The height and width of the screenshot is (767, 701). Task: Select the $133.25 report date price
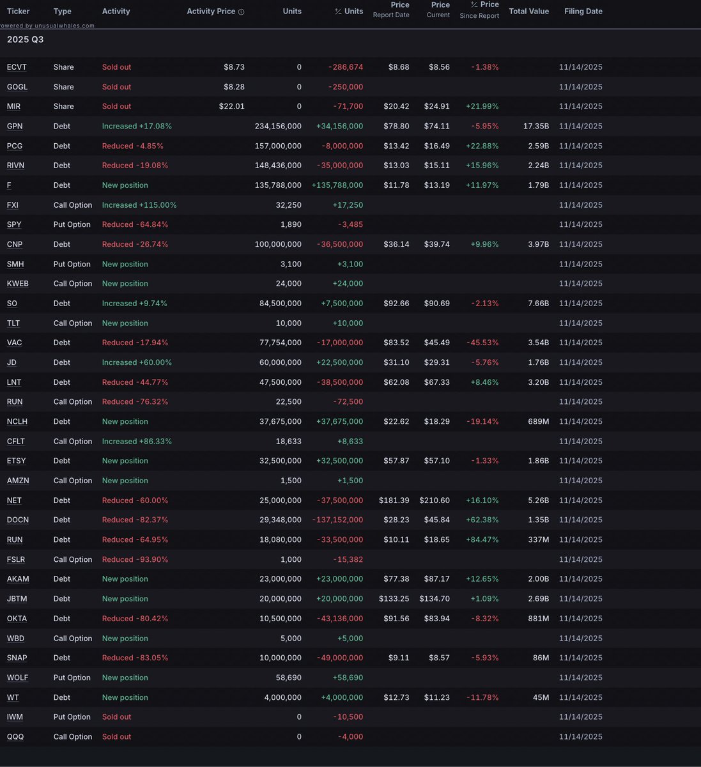(x=394, y=599)
